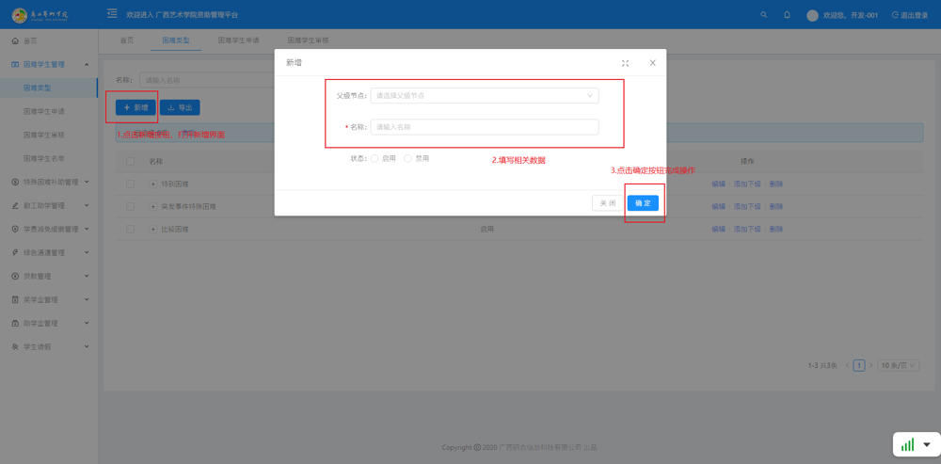Open dropdown arrow beside signal bars
Viewport: 941px width, 464px height.
coord(927,445)
